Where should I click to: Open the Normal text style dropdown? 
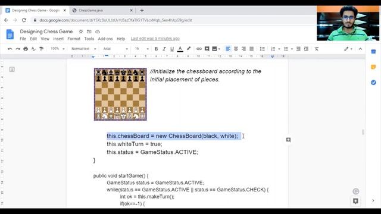coord(83,49)
